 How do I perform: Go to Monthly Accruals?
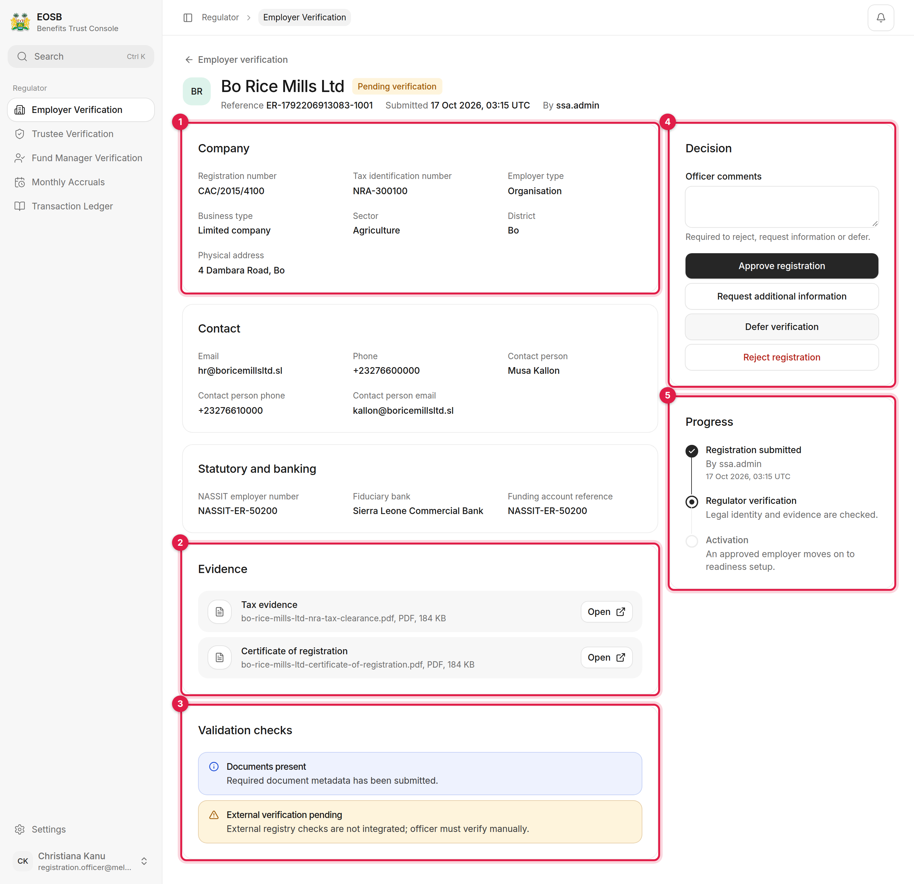point(81,182)
